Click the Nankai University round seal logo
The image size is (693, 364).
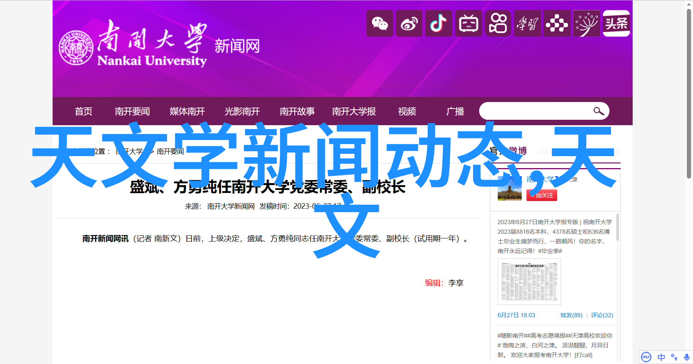[76, 48]
